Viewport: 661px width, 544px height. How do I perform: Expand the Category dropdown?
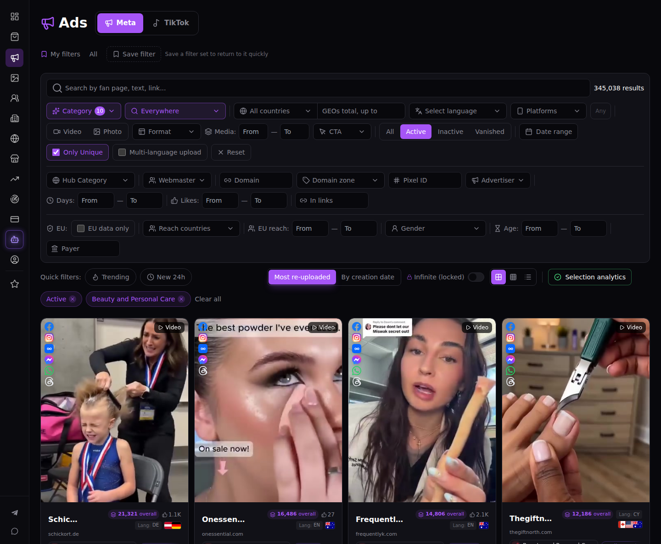pyautogui.click(x=84, y=111)
